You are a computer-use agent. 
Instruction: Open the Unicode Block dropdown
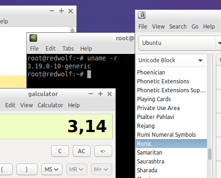pyautogui.click(x=171, y=60)
